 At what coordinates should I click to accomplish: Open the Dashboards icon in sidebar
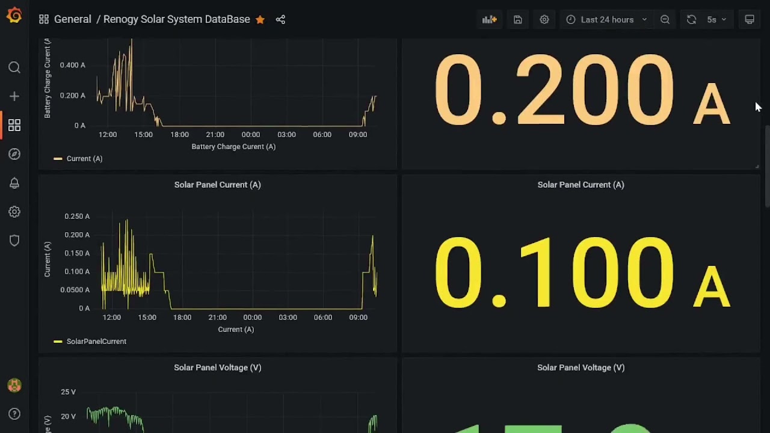(x=14, y=125)
